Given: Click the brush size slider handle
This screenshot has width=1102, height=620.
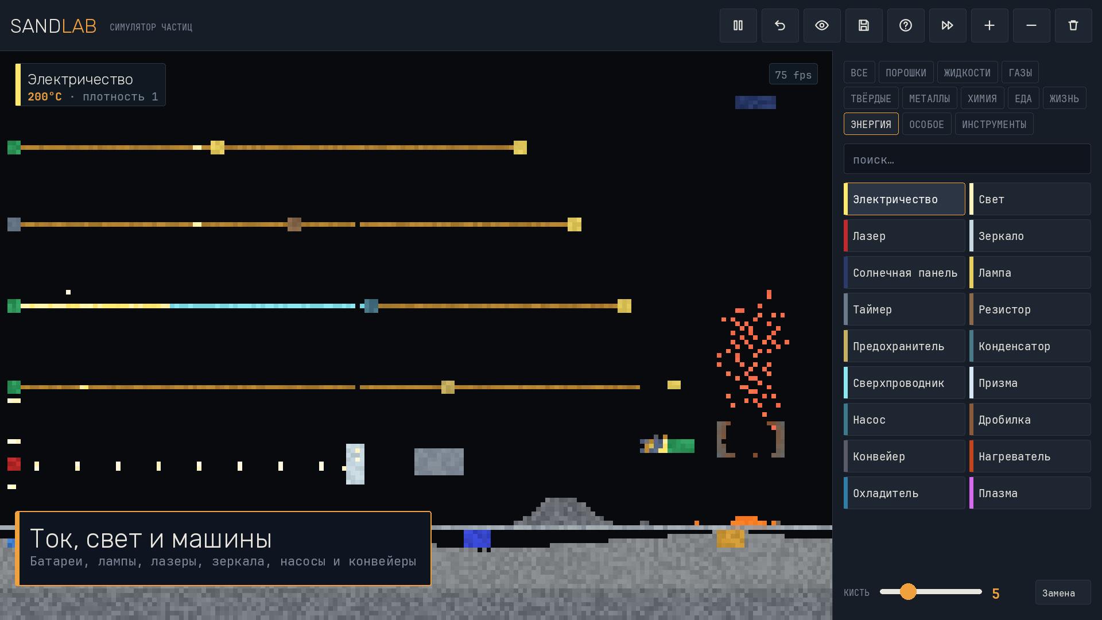Looking at the screenshot, I should coord(908,592).
